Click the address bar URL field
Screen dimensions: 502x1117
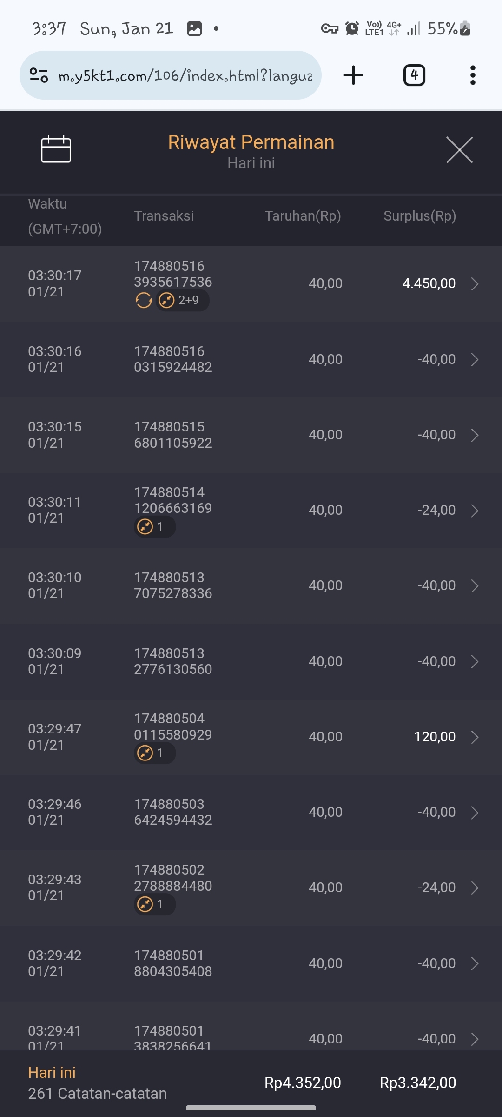tap(185, 75)
